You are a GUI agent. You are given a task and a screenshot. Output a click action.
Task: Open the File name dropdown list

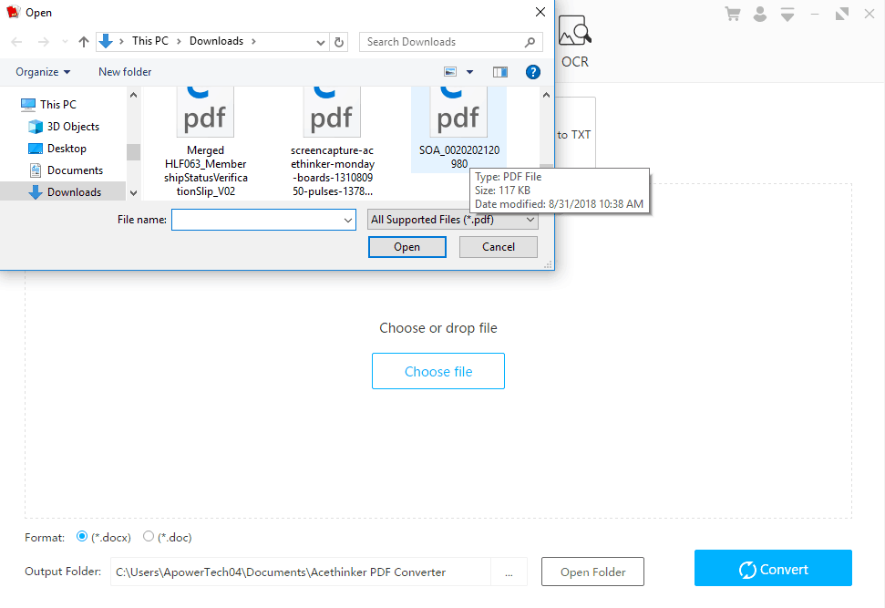click(x=348, y=221)
